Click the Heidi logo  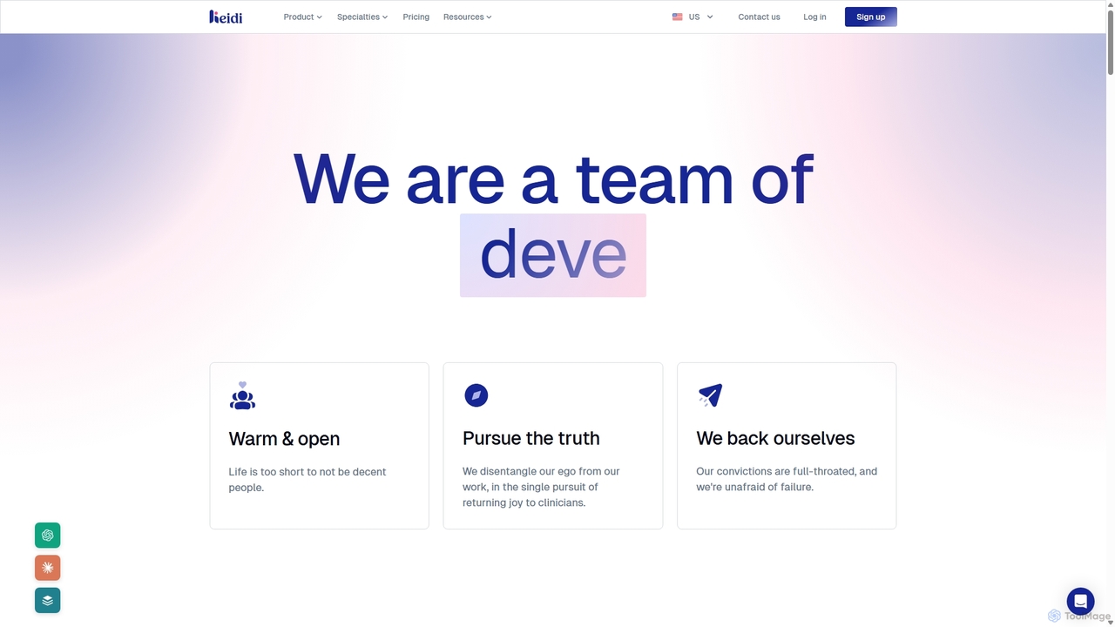click(226, 17)
